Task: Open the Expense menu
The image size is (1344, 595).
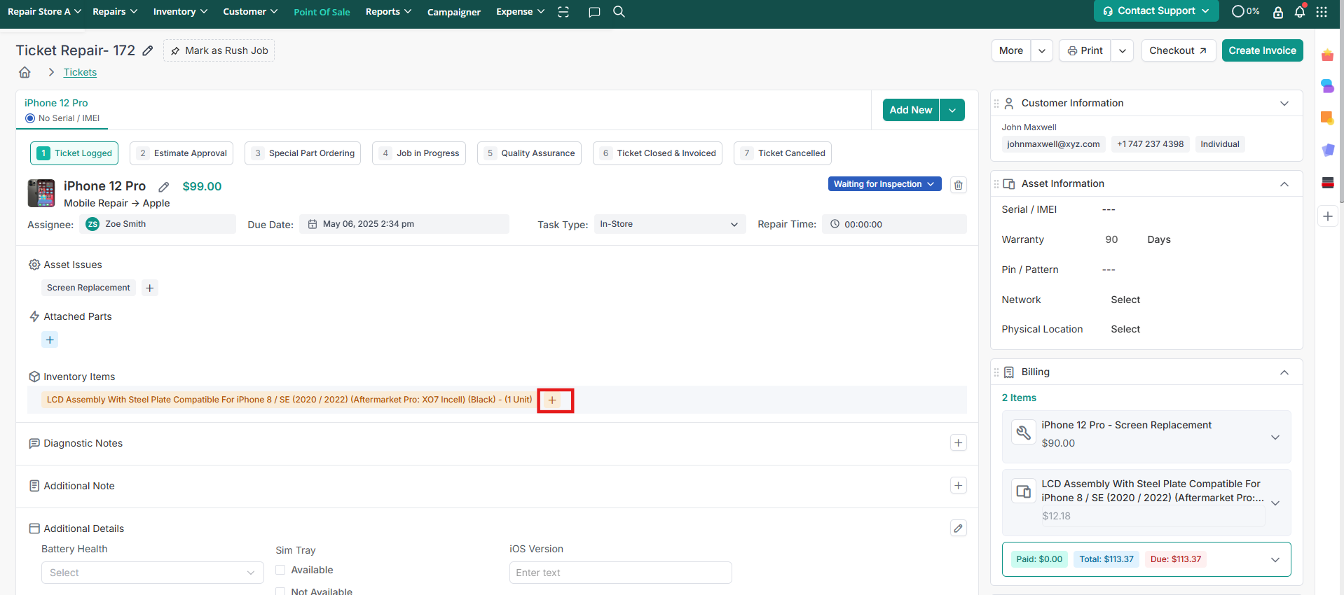Action: 520,12
